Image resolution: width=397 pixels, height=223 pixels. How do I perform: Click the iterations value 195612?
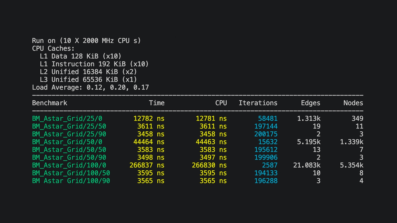point(266,149)
